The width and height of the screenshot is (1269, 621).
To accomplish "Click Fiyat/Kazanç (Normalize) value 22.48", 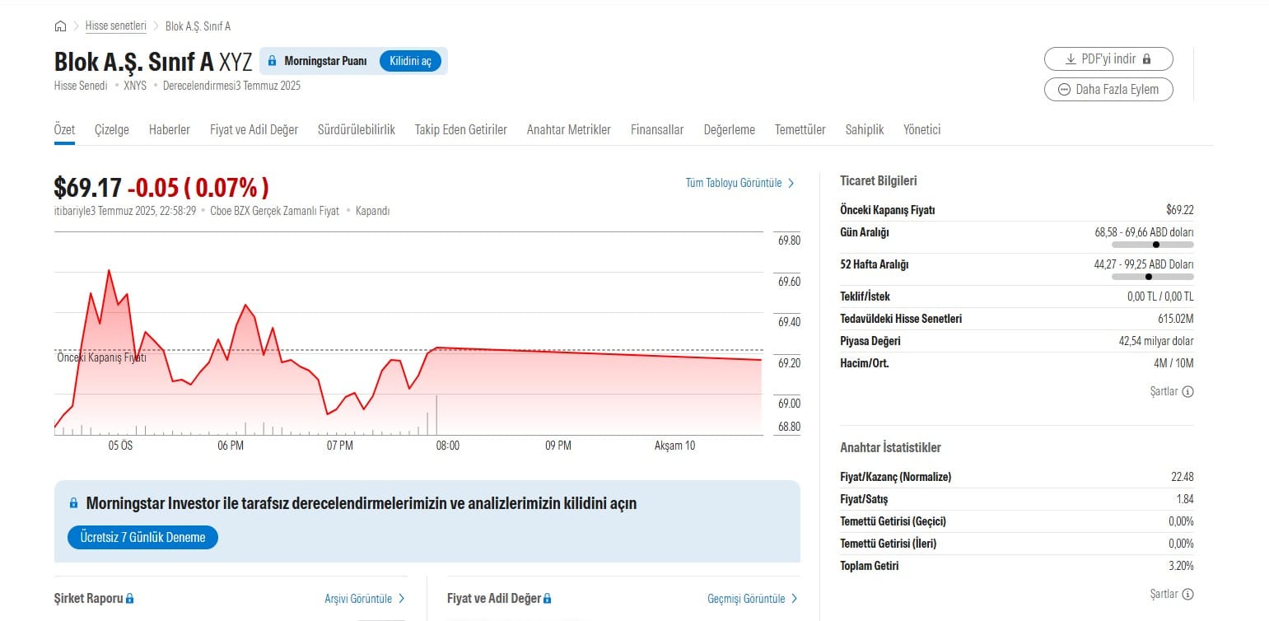I will click(x=1183, y=477).
